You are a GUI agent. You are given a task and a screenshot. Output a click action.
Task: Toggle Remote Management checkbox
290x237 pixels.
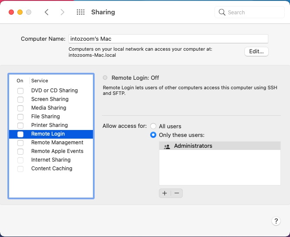point(20,143)
